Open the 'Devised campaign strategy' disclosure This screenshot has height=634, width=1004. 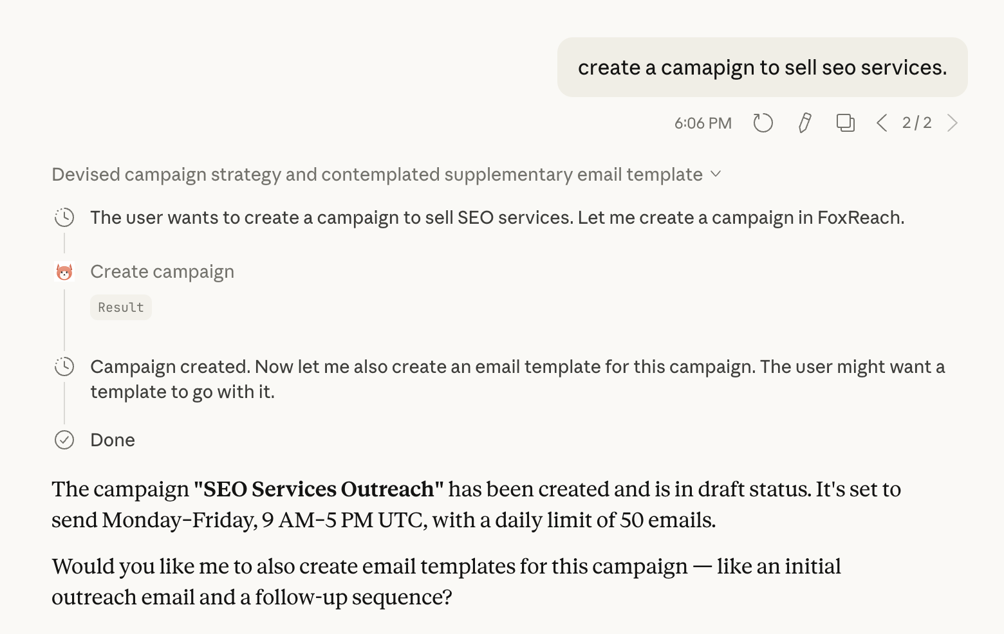coord(376,174)
